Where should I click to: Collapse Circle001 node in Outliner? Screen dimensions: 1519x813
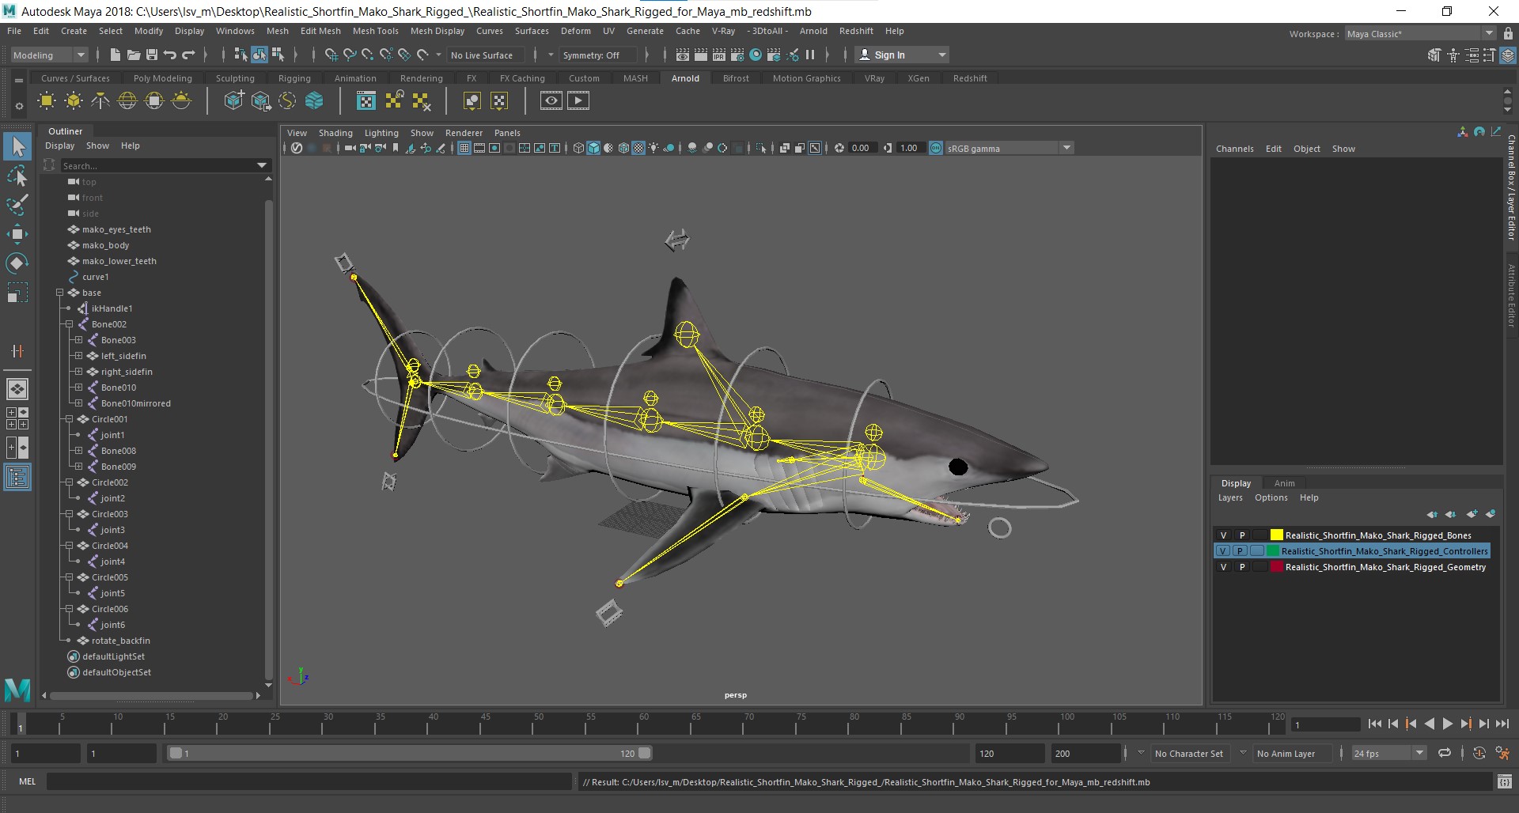(x=69, y=419)
